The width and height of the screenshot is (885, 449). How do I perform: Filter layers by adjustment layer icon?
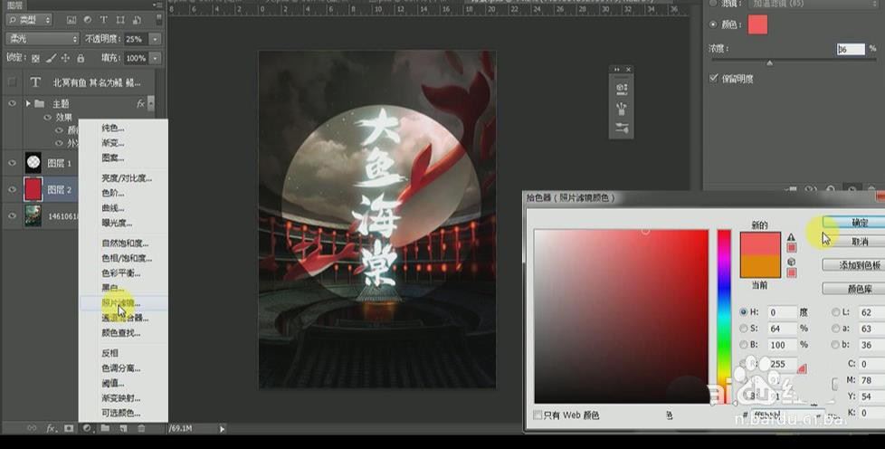88,20
